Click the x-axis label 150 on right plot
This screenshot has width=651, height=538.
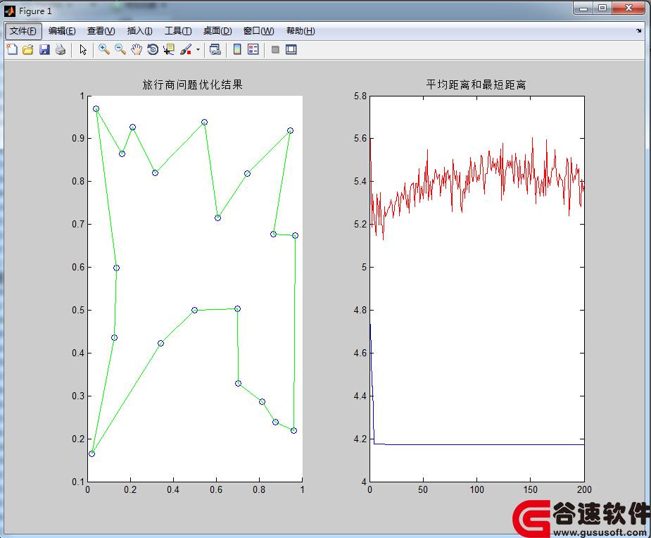pos(530,490)
